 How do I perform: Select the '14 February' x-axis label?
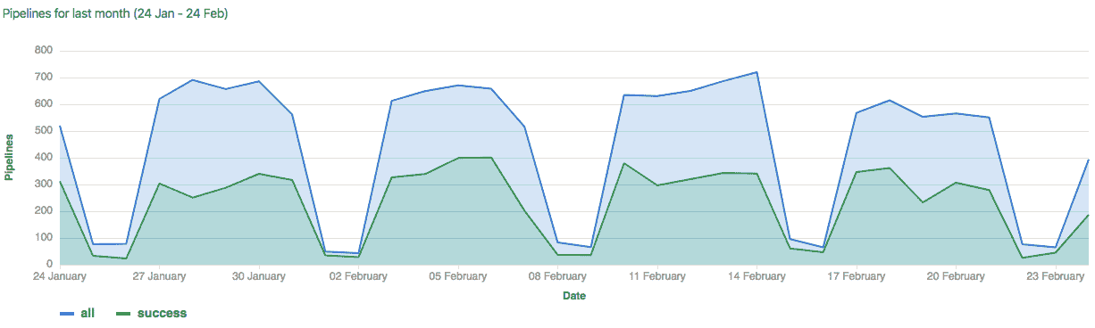pyautogui.click(x=756, y=276)
